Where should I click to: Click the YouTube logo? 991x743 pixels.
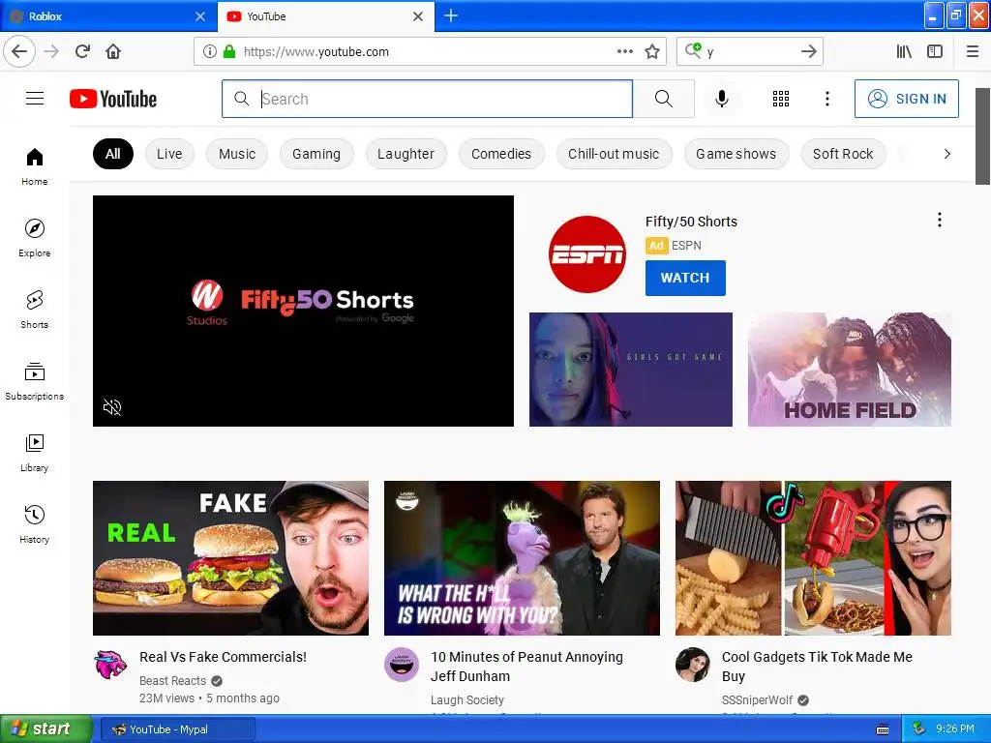(113, 99)
